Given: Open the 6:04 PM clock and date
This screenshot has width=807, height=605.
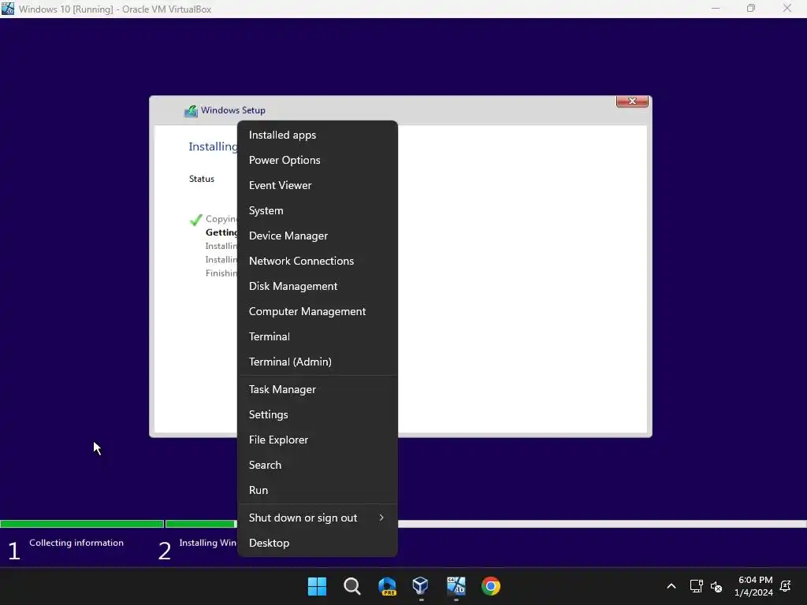Looking at the screenshot, I should pyautogui.click(x=753, y=586).
